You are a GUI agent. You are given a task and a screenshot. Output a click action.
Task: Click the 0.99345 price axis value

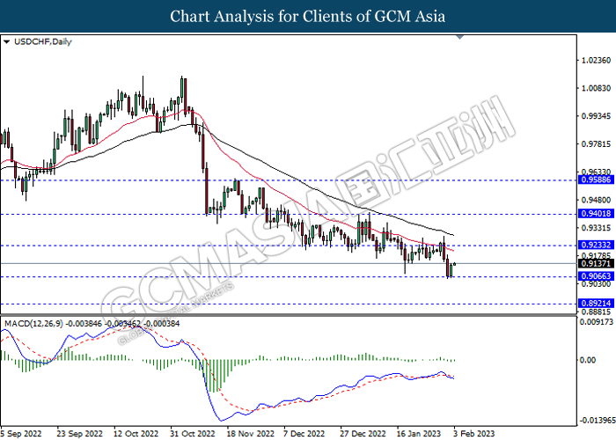click(x=596, y=116)
